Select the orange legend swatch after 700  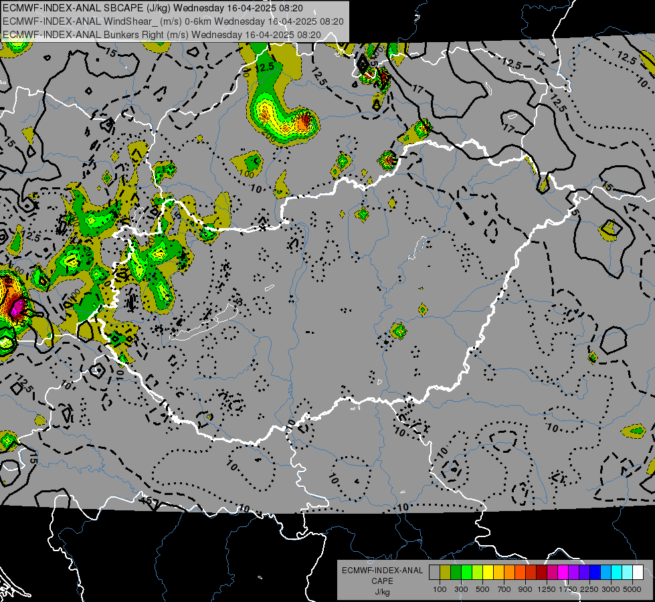[x=510, y=573]
